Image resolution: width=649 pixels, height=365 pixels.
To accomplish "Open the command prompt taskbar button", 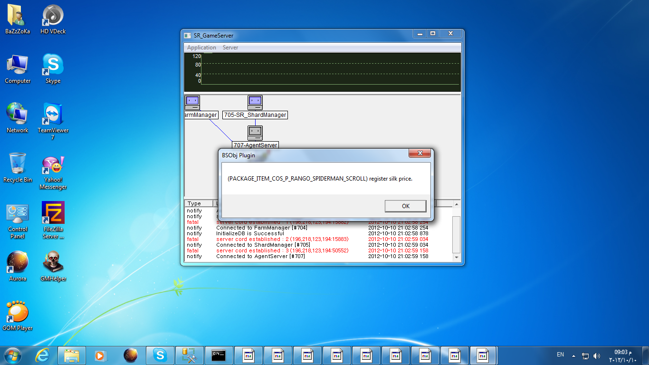I will coord(219,355).
